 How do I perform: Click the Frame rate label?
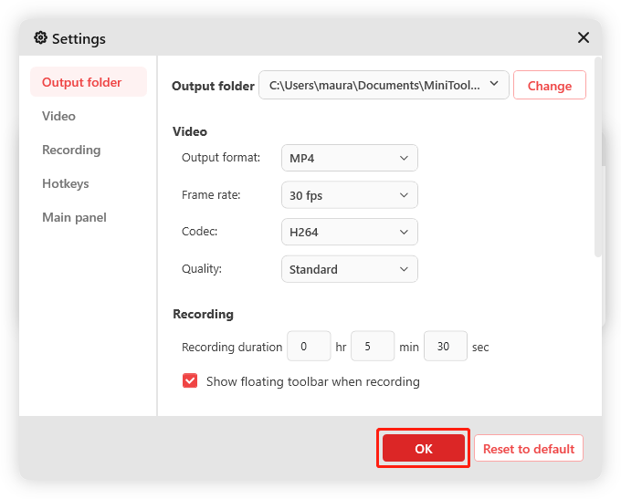tap(211, 194)
